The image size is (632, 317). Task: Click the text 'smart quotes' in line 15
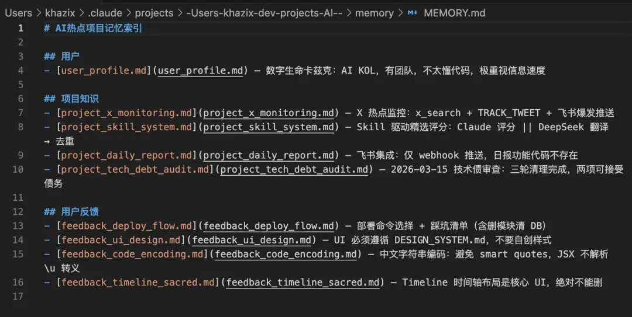(x=514, y=255)
